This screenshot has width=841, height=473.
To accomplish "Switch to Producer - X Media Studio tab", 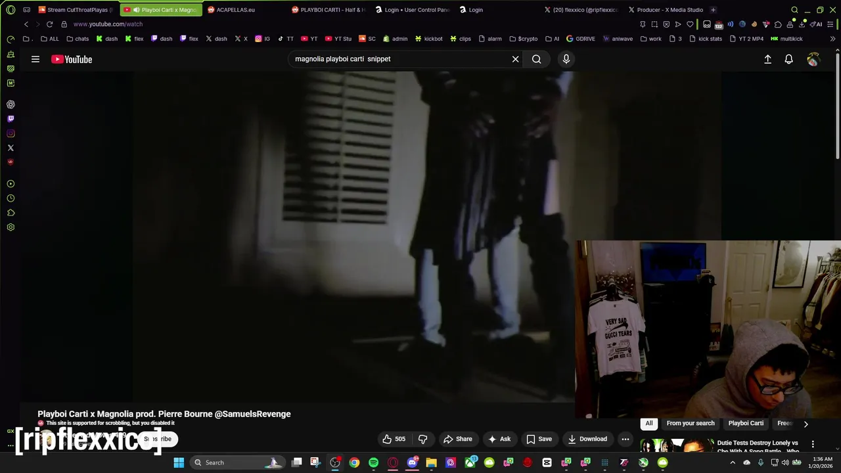I will coord(666,10).
